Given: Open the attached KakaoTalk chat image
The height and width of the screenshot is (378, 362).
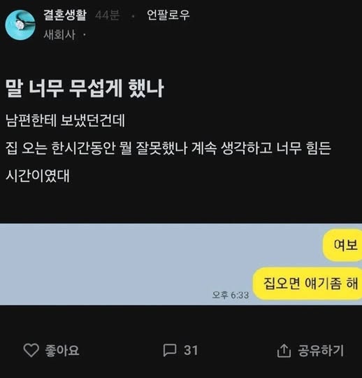Looking at the screenshot, I should 181,264.
